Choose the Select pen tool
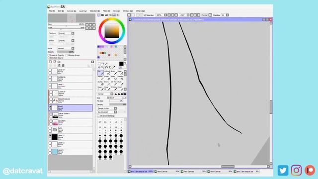 114,78
